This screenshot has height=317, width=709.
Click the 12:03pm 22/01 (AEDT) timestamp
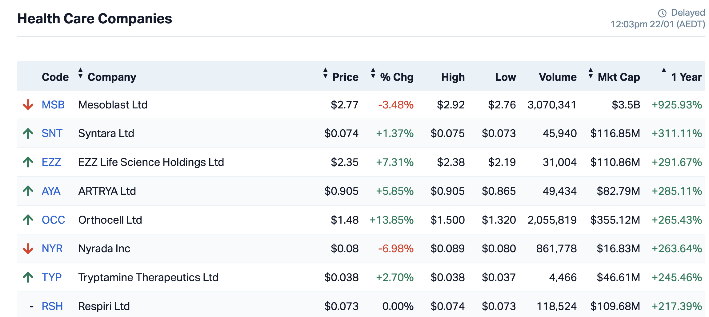[x=658, y=24]
